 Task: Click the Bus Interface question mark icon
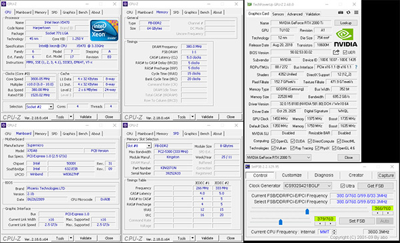click(356, 67)
